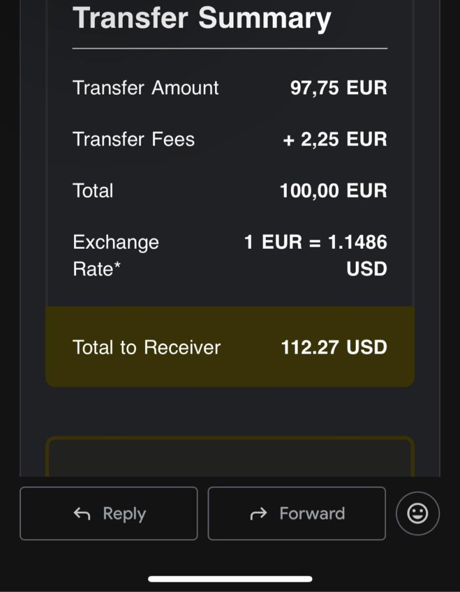Select the Transfer Summary heading

tap(202, 18)
